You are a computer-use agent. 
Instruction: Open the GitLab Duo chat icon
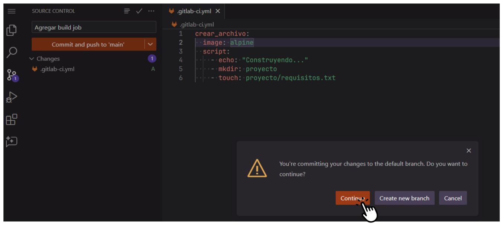point(12,141)
